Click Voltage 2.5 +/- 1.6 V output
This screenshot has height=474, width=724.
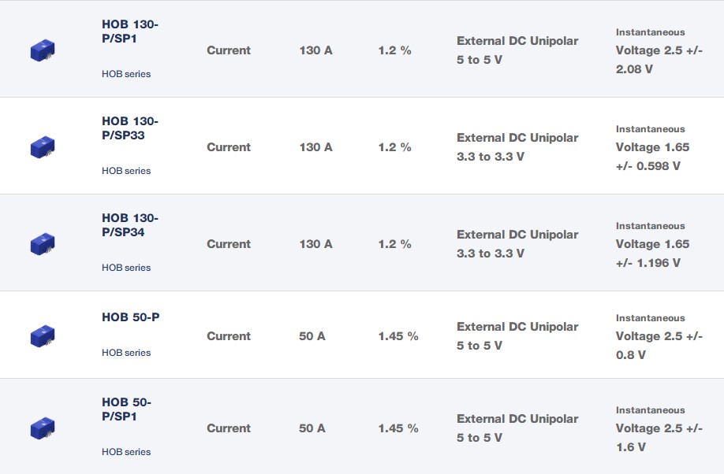click(659, 438)
